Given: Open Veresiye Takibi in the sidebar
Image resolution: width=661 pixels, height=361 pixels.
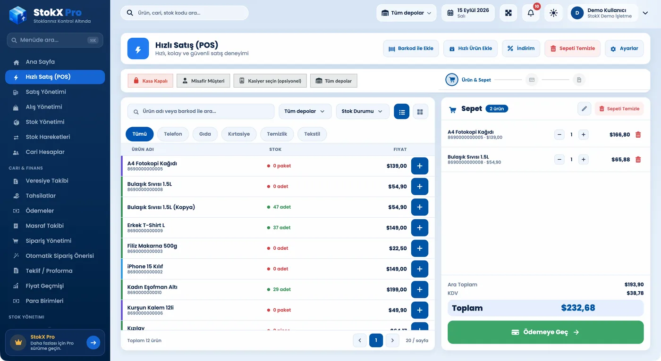Looking at the screenshot, I should (55, 181).
